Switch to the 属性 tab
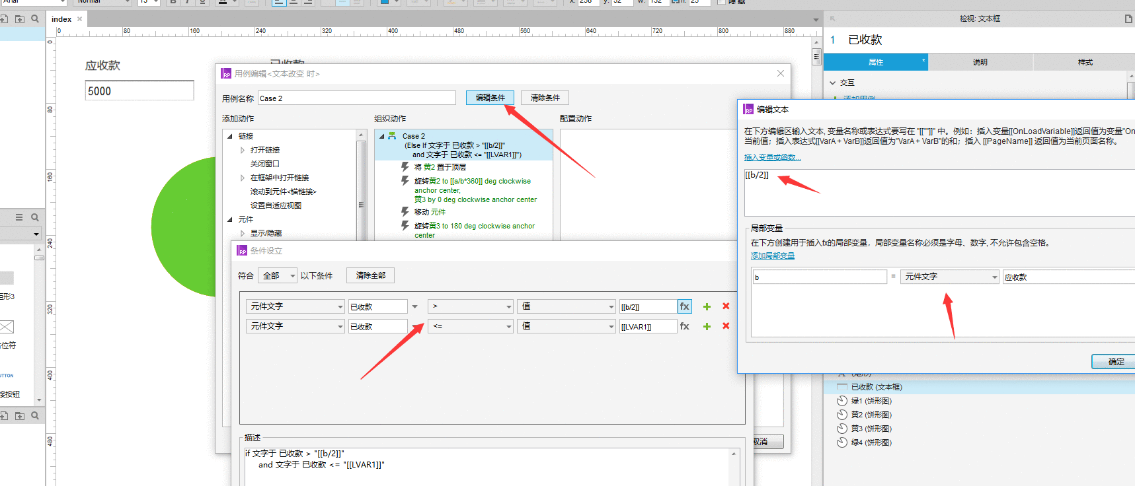 point(876,62)
